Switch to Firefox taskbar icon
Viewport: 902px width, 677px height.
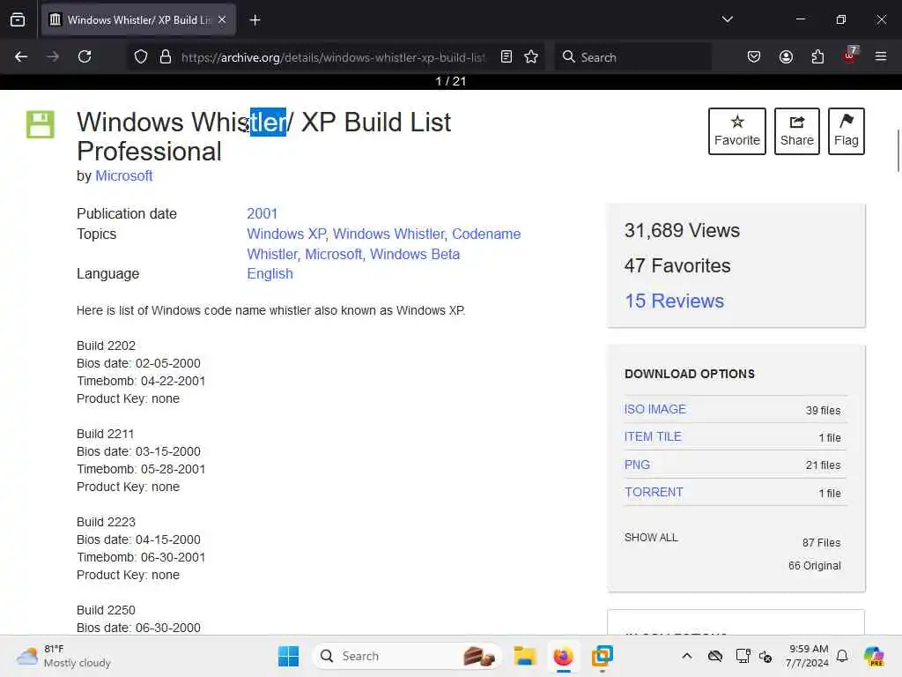563,656
